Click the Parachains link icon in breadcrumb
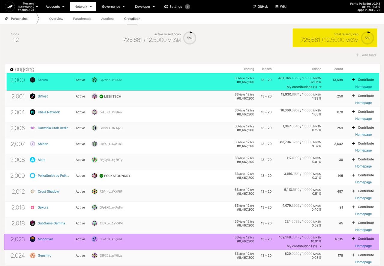Screen dimensions: 384x266 point(7,19)
